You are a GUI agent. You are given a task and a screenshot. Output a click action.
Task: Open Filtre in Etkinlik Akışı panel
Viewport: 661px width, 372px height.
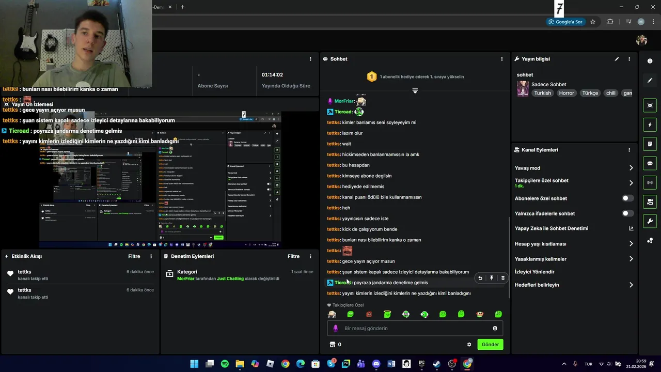[x=134, y=256]
